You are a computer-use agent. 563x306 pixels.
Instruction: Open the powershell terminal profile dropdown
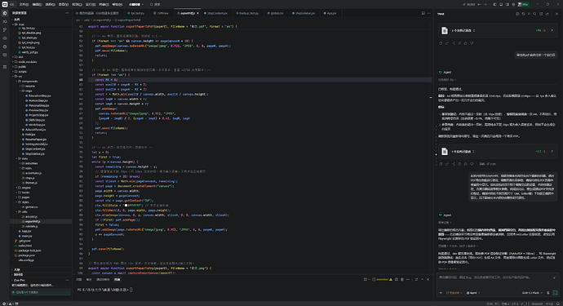click(x=382, y=279)
